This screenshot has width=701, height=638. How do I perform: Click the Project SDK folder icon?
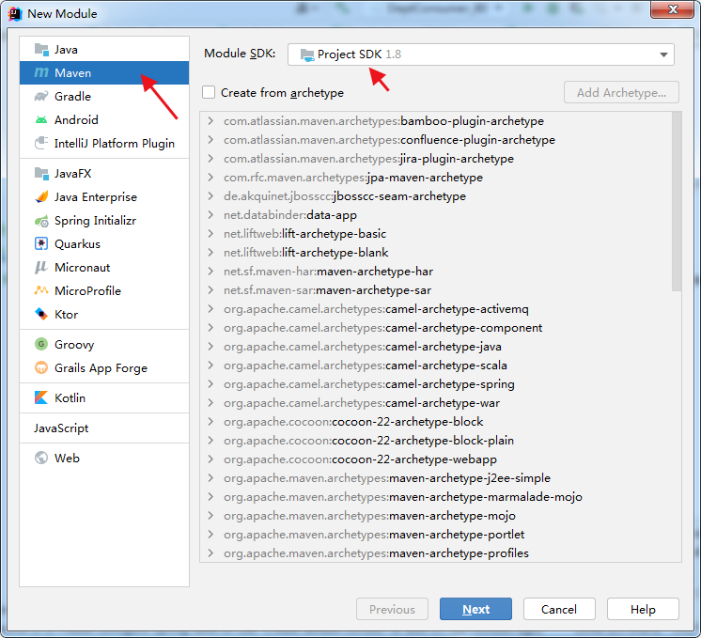(x=307, y=54)
